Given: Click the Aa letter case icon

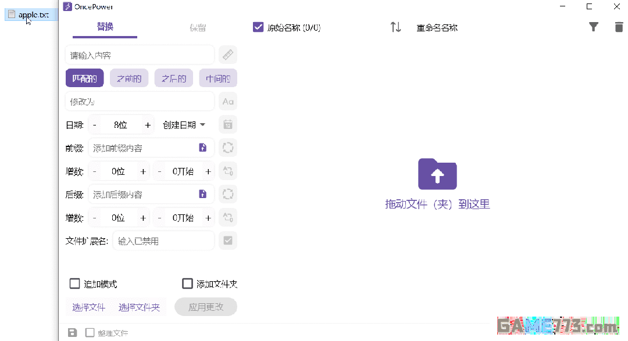Looking at the screenshot, I should pyautogui.click(x=227, y=101).
